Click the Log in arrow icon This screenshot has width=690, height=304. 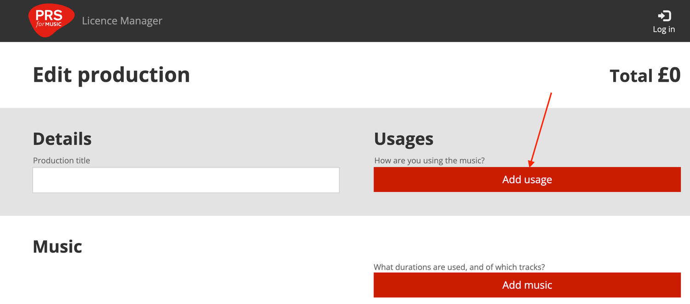click(x=664, y=16)
